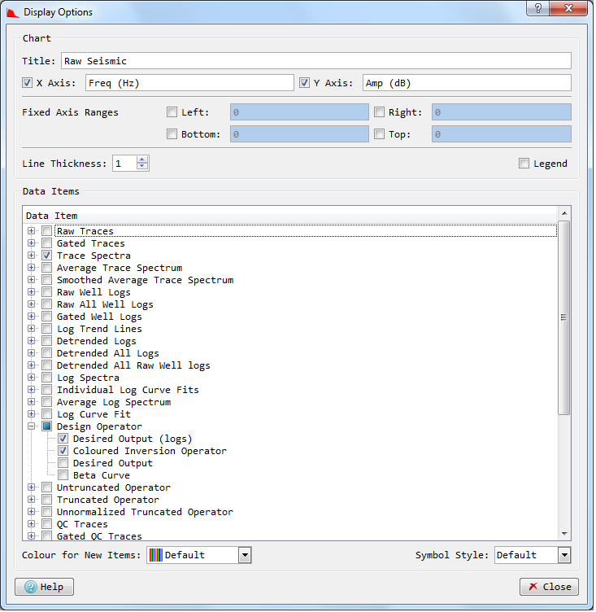
Task: Open the Colour for New Items dropdown
Action: click(x=246, y=557)
